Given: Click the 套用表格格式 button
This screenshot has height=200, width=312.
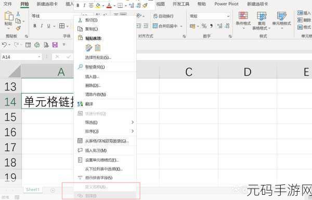Looking at the screenshot, I should click(262, 21).
